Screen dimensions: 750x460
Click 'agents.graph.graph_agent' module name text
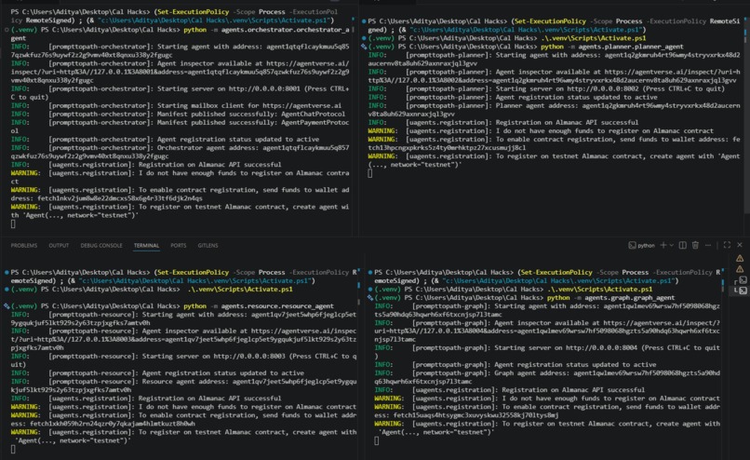tap(629, 298)
